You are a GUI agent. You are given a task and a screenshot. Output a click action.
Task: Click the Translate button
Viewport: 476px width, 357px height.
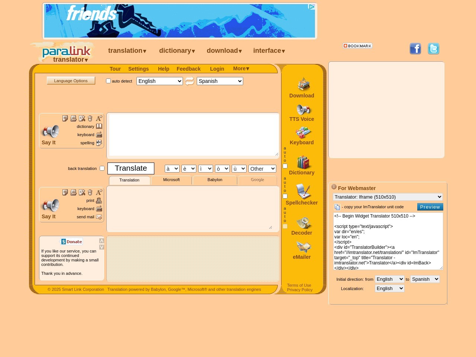(x=131, y=168)
